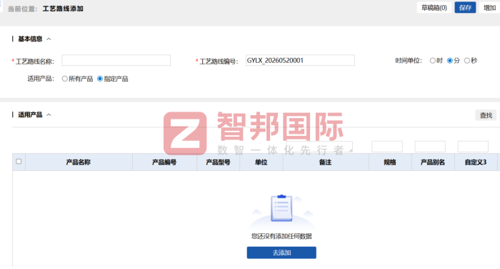Click the 单位 column header

click(x=261, y=162)
